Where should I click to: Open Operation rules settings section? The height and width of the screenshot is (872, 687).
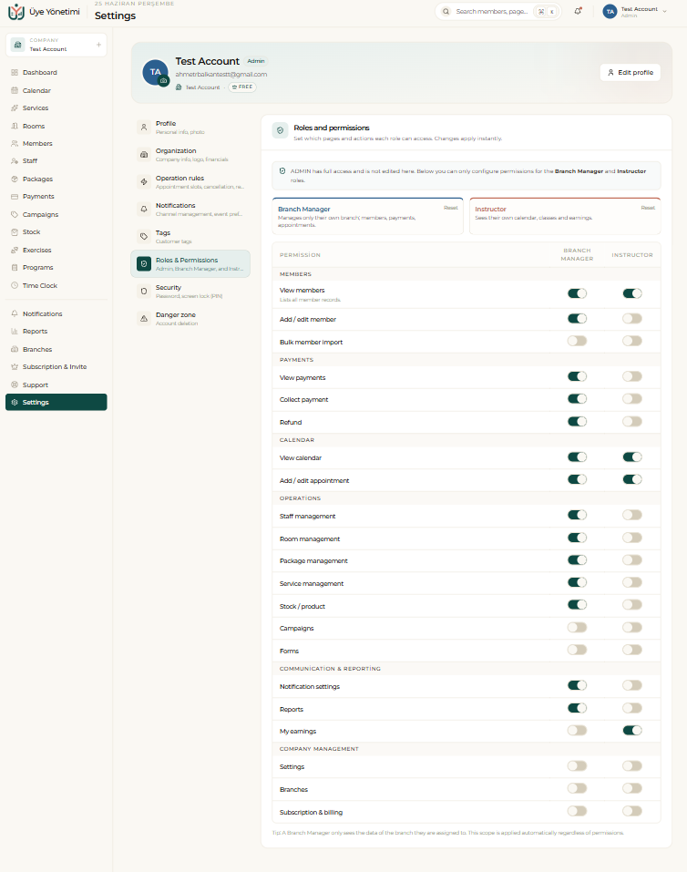190,182
